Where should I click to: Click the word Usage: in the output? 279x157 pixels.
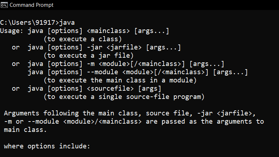pos(12,31)
